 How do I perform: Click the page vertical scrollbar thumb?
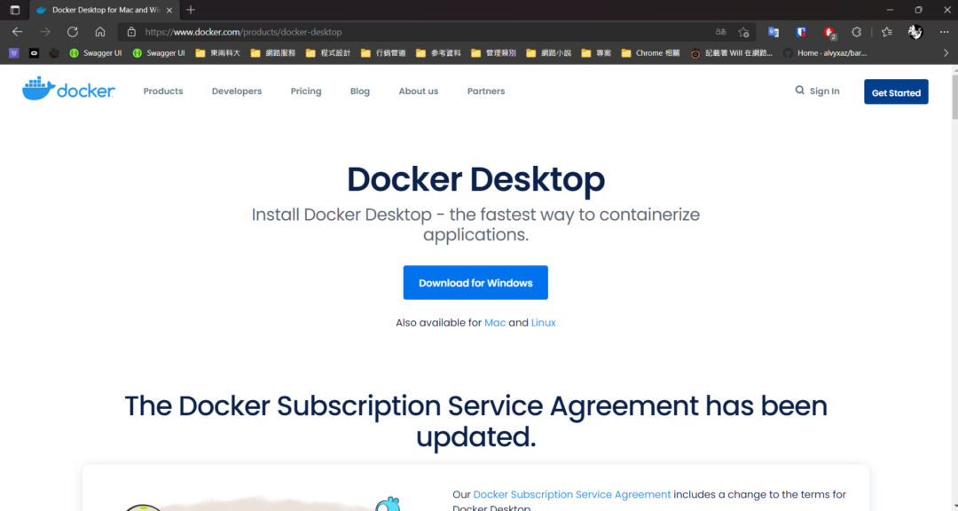(954, 97)
